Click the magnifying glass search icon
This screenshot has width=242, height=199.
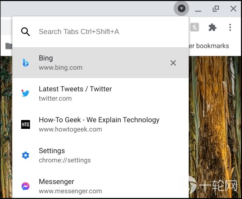tap(26, 32)
